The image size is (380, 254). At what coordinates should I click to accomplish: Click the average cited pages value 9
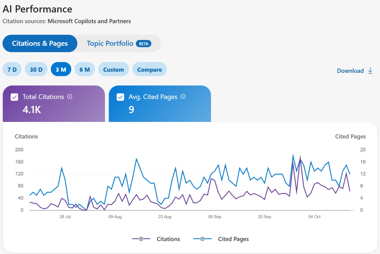pyautogui.click(x=131, y=109)
